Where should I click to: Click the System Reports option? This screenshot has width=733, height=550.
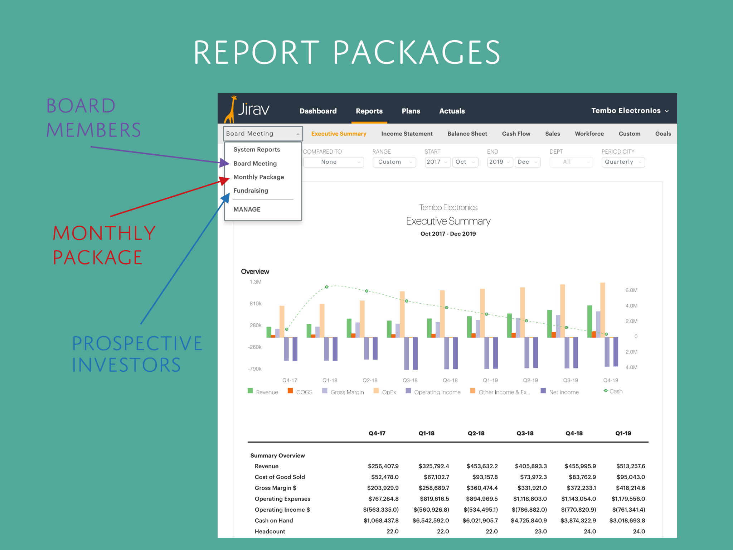256,151
